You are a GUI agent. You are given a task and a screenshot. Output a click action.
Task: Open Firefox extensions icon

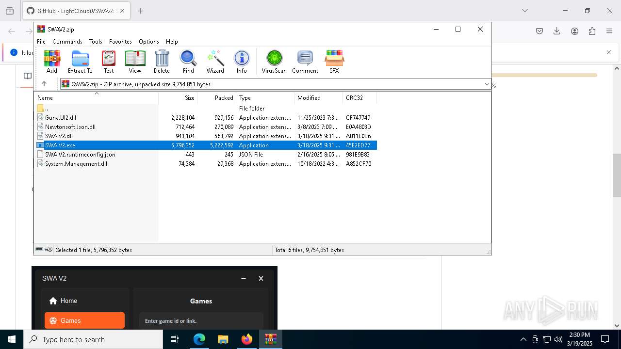point(592,31)
